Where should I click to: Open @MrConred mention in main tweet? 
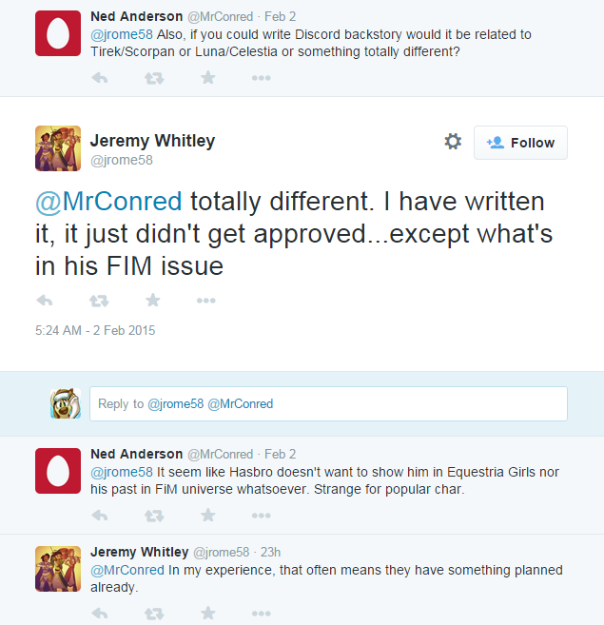coord(108,202)
